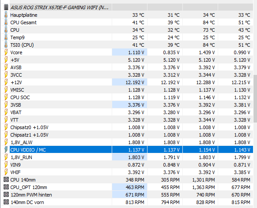Screen dimensions: 257x208
Task: Select the CPU SOC sensor label
Action: tap(20, 97)
